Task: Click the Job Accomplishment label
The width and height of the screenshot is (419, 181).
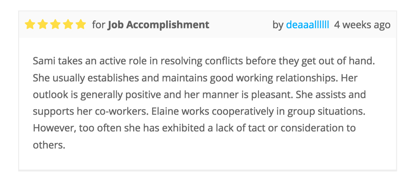Action: pyautogui.click(x=159, y=25)
